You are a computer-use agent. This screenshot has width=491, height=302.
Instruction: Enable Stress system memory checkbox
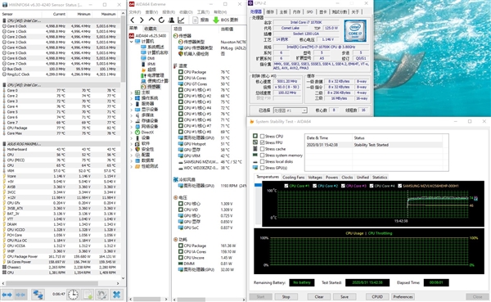pyautogui.click(x=263, y=156)
